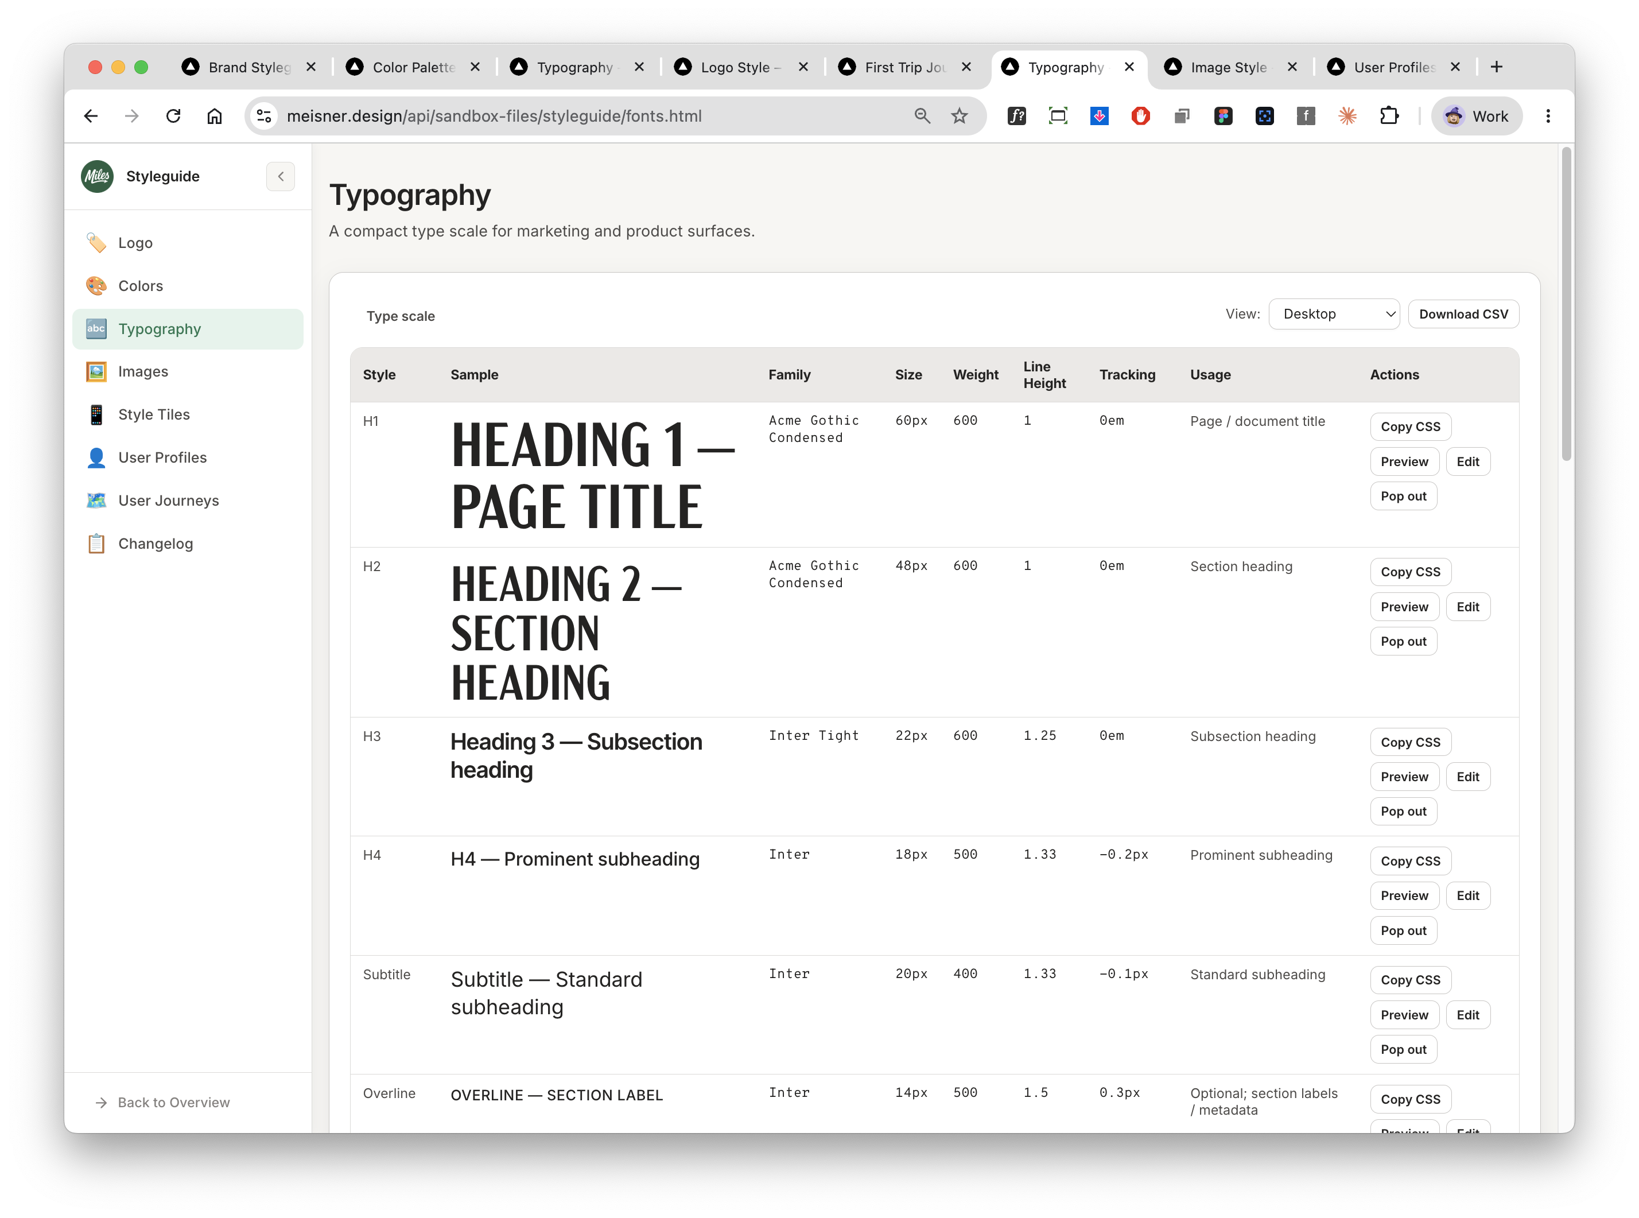Viewport: 1639px width, 1218px height.
Task: Copy CSS for H3 subsection heading
Action: pyautogui.click(x=1410, y=742)
